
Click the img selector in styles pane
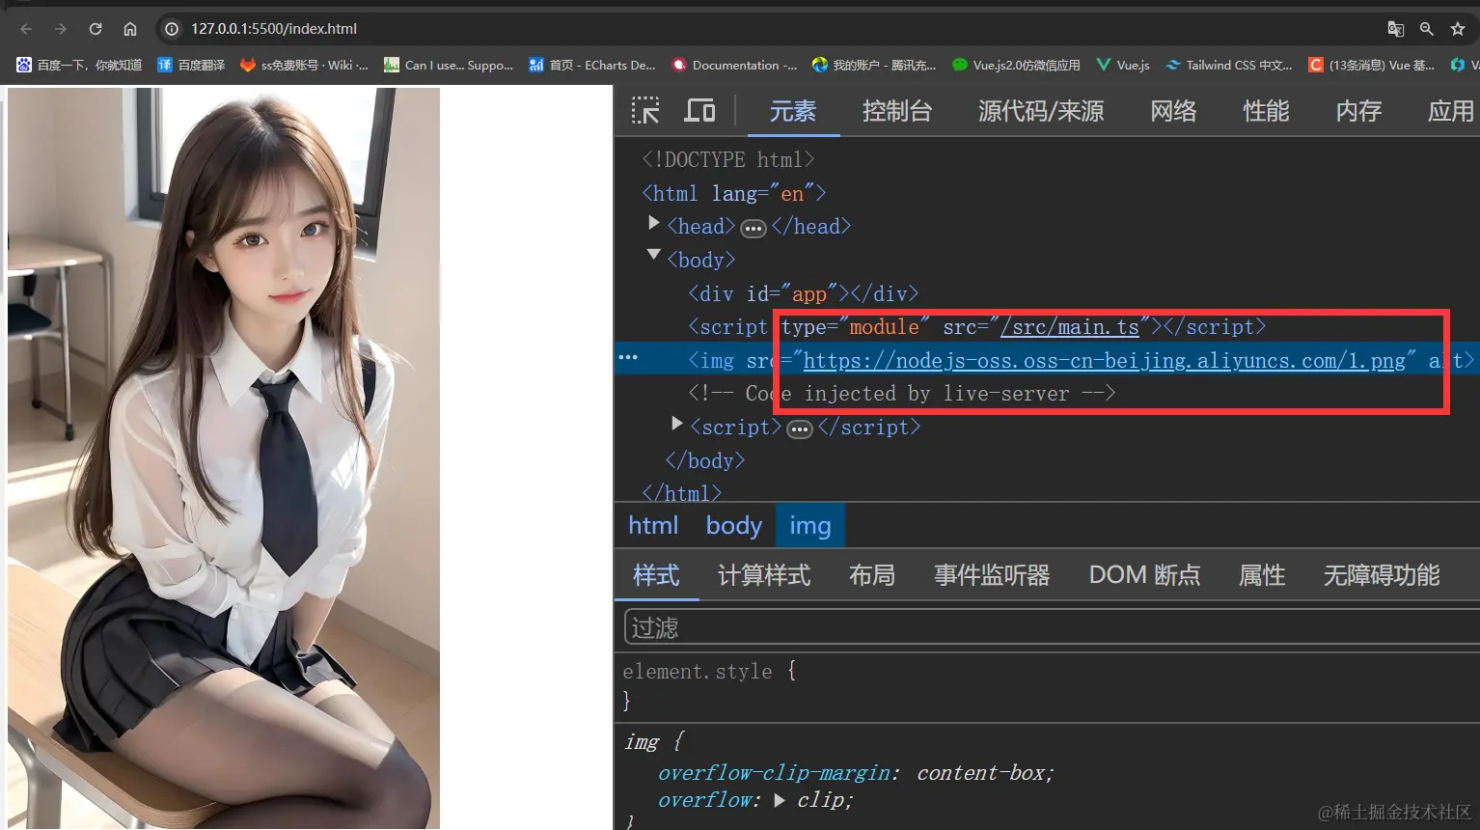[641, 741]
